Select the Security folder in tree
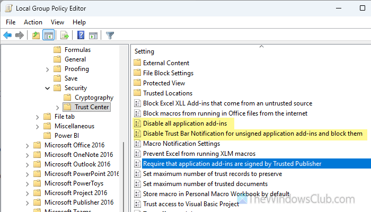This screenshot has height=212, width=371. pyautogui.click(x=76, y=88)
